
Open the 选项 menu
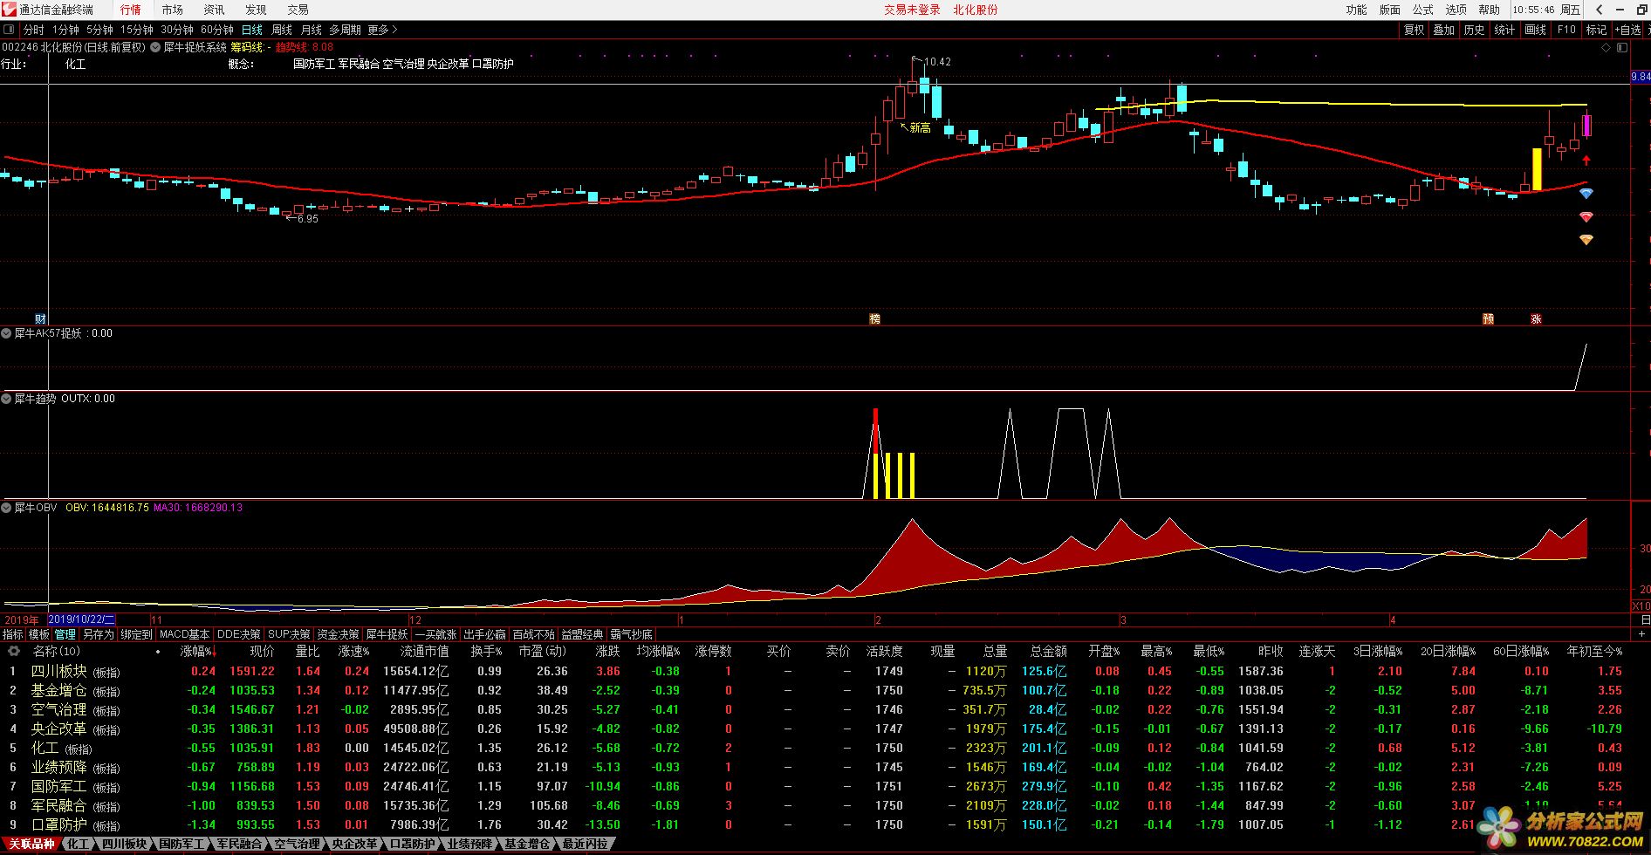point(1456,10)
